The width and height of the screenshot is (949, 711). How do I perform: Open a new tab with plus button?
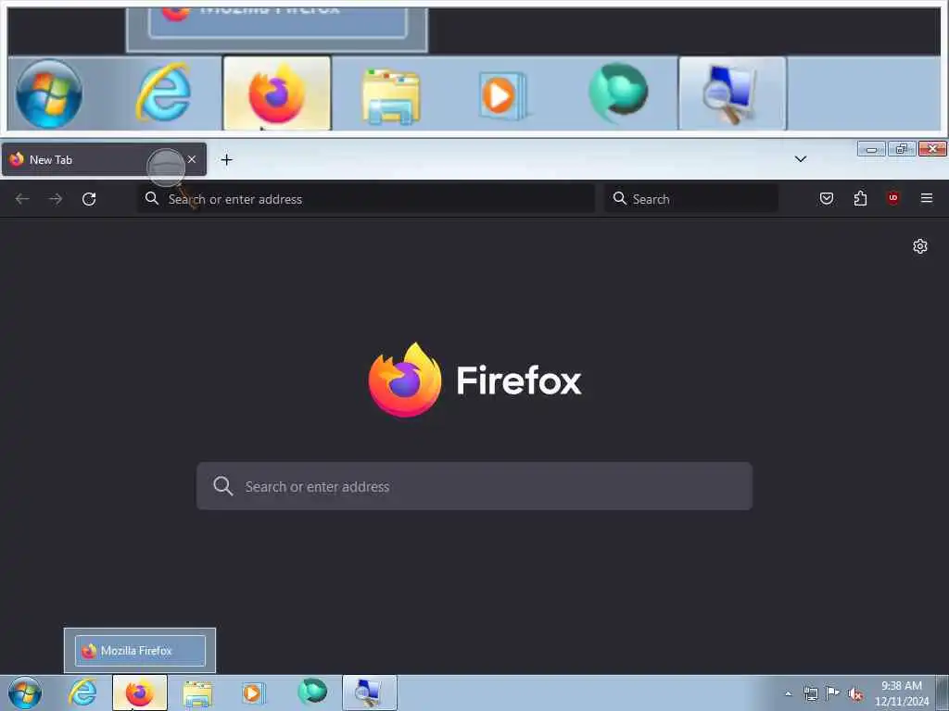[226, 159]
